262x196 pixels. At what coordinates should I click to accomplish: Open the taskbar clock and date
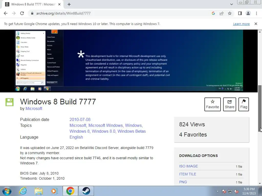(x=249, y=191)
